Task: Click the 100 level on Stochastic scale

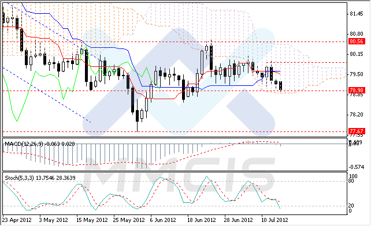Action: pos(353,176)
